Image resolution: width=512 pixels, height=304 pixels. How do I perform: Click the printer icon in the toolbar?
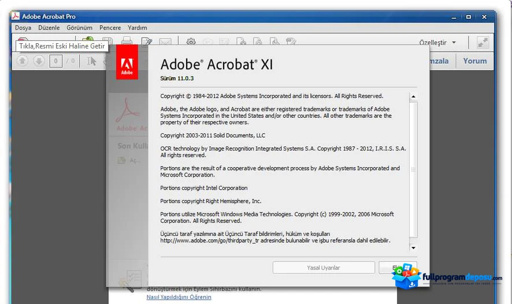(127, 41)
